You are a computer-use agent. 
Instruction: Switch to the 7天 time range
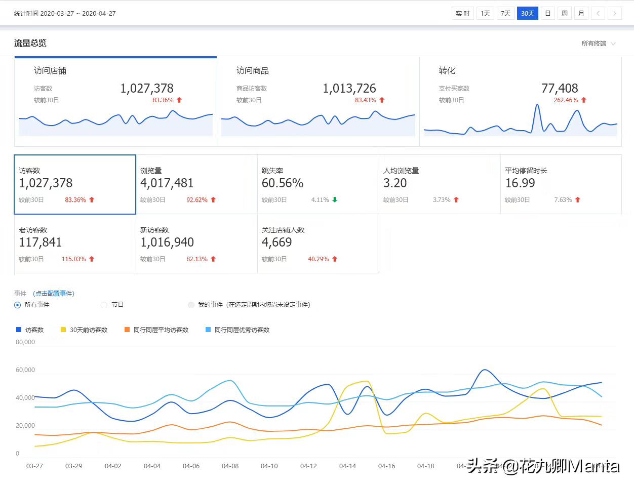pos(505,13)
